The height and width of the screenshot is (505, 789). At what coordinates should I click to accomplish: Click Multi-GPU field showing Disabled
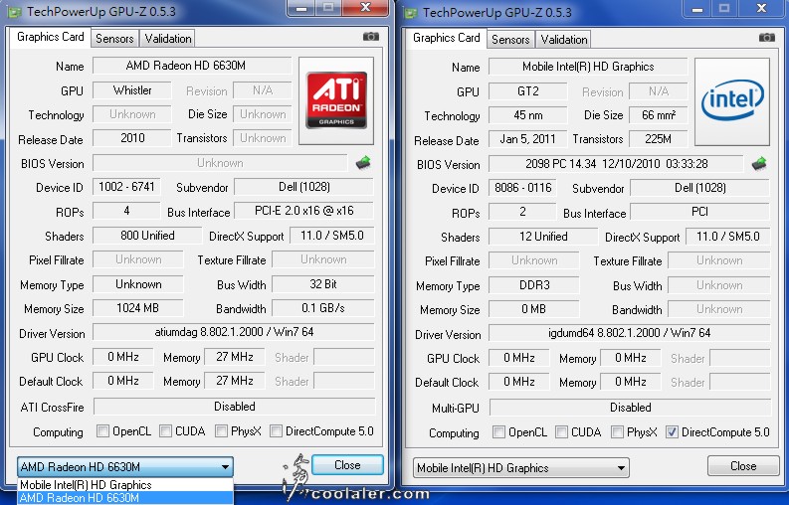click(x=631, y=408)
